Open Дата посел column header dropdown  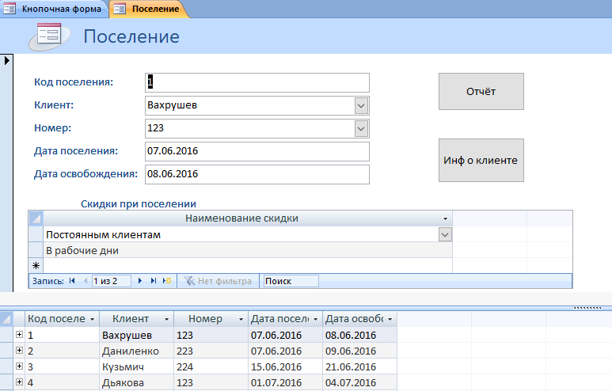[x=315, y=319]
